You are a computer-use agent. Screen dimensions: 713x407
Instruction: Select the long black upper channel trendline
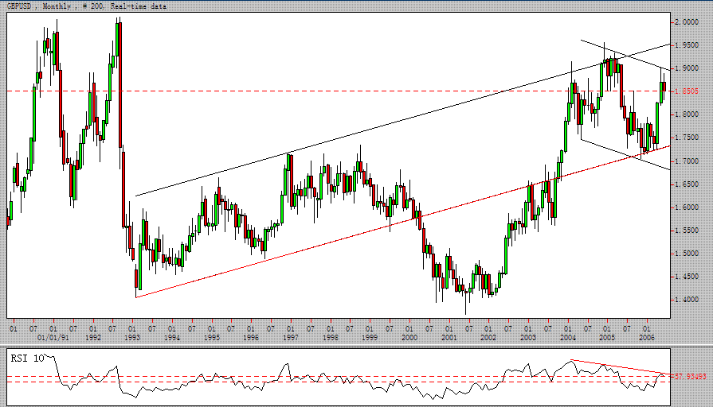tap(403, 120)
